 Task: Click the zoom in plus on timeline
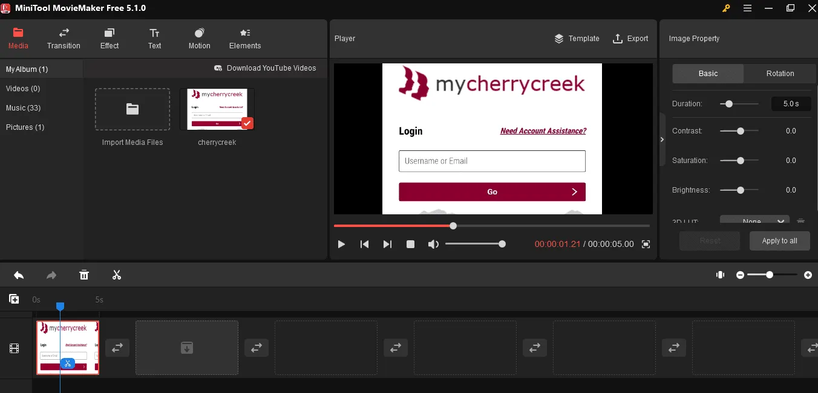tap(808, 275)
